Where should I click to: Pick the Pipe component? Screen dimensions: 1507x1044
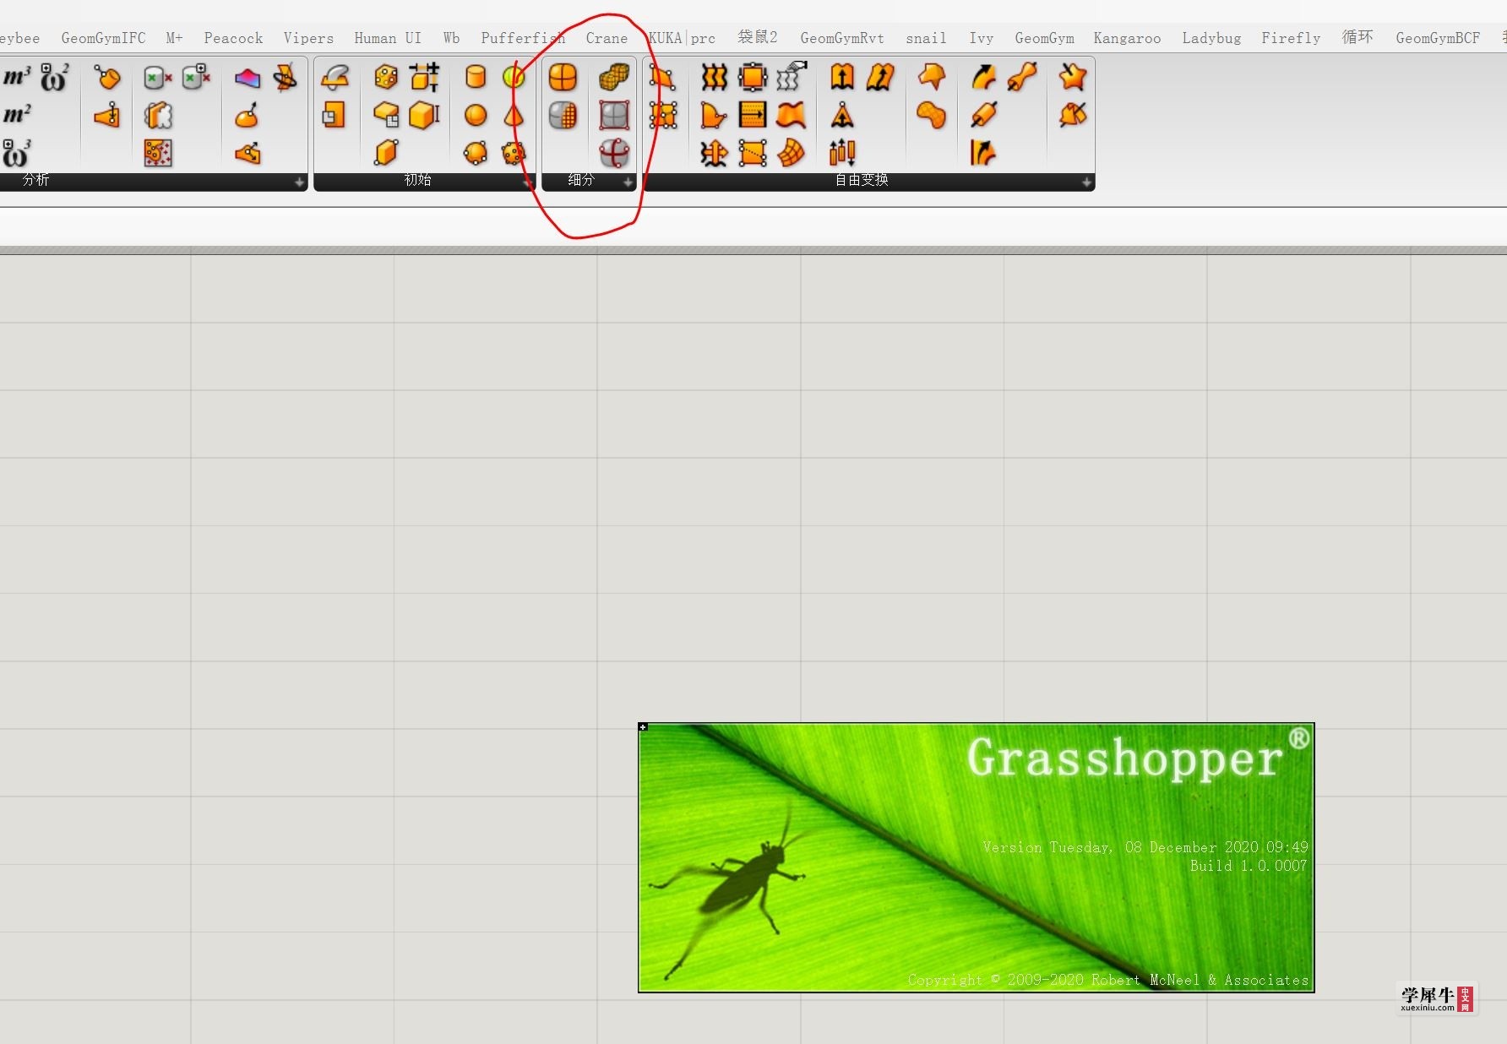point(983,115)
